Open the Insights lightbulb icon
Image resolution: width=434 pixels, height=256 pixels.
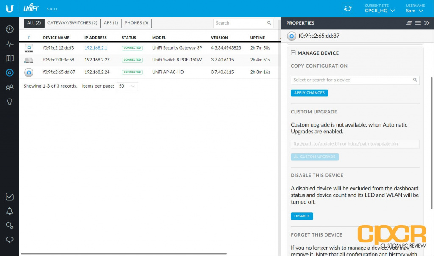click(9, 102)
